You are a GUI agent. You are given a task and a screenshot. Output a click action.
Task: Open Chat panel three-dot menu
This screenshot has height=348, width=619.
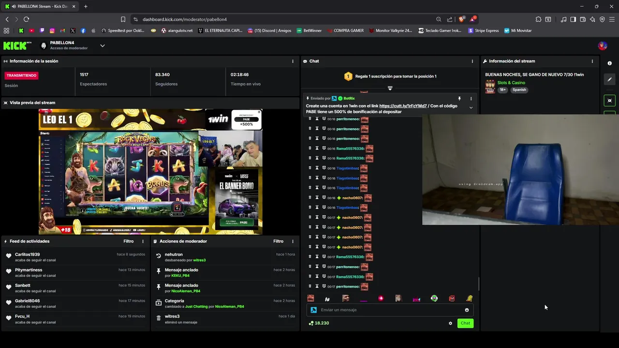coord(472,61)
